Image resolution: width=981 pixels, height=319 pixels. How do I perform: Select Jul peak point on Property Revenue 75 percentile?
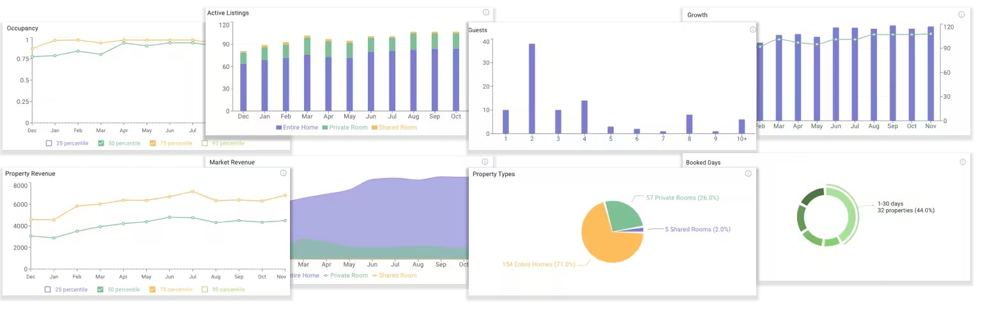tap(192, 191)
